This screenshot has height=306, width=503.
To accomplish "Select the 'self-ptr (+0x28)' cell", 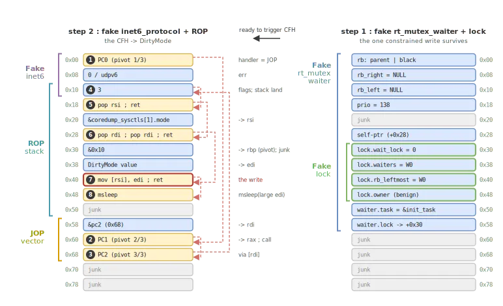I will coord(414,135).
